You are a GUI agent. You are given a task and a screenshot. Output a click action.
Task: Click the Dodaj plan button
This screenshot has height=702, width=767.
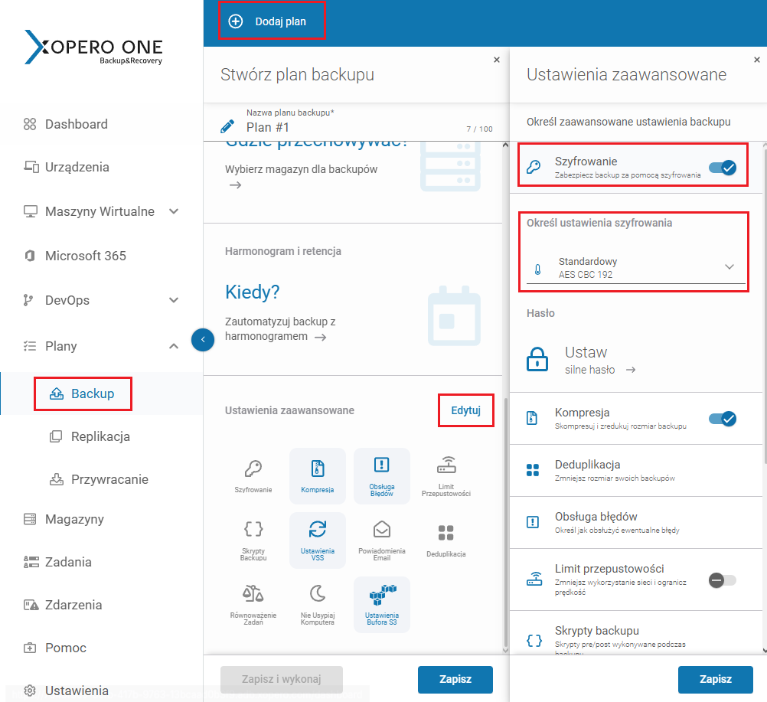pos(271,21)
